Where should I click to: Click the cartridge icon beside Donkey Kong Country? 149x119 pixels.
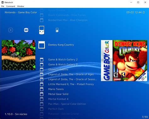click(41, 45)
